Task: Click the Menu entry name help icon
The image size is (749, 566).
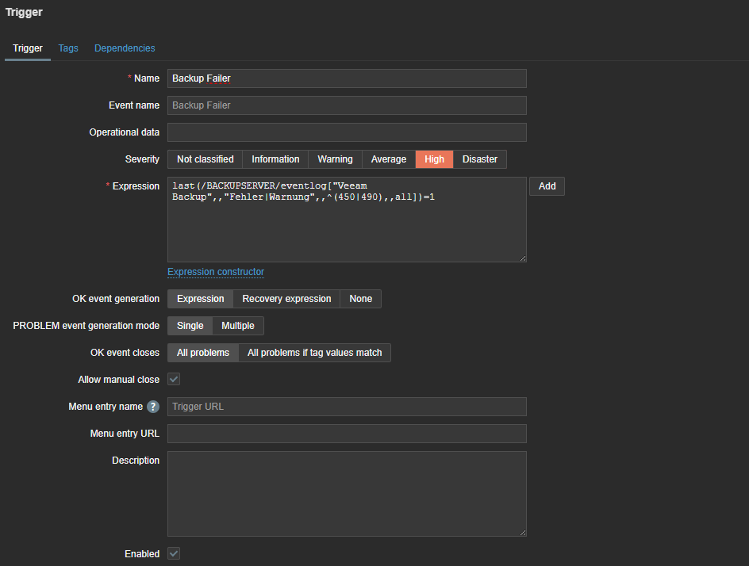Action: (x=153, y=407)
